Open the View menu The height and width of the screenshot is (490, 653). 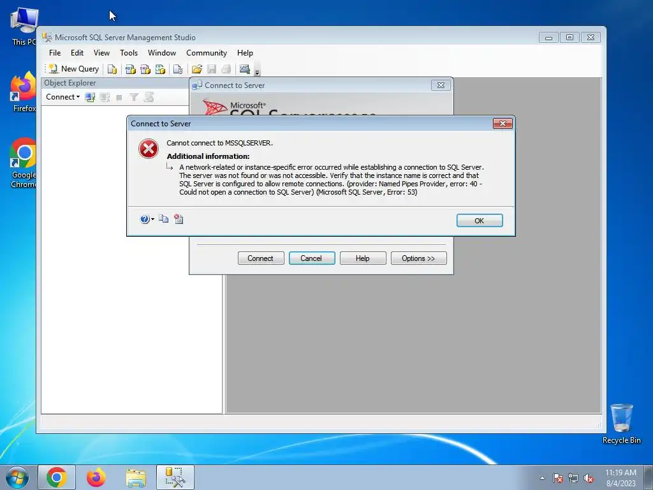[x=101, y=53]
